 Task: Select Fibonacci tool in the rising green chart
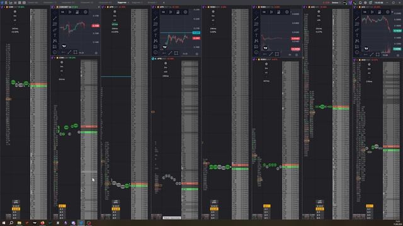pyautogui.click(x=55, y=24)
